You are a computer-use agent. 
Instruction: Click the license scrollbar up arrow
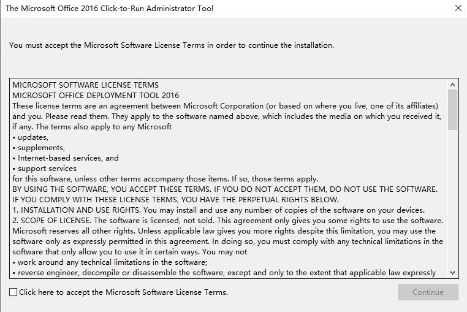pyautogui.click(x=453, y=85)
